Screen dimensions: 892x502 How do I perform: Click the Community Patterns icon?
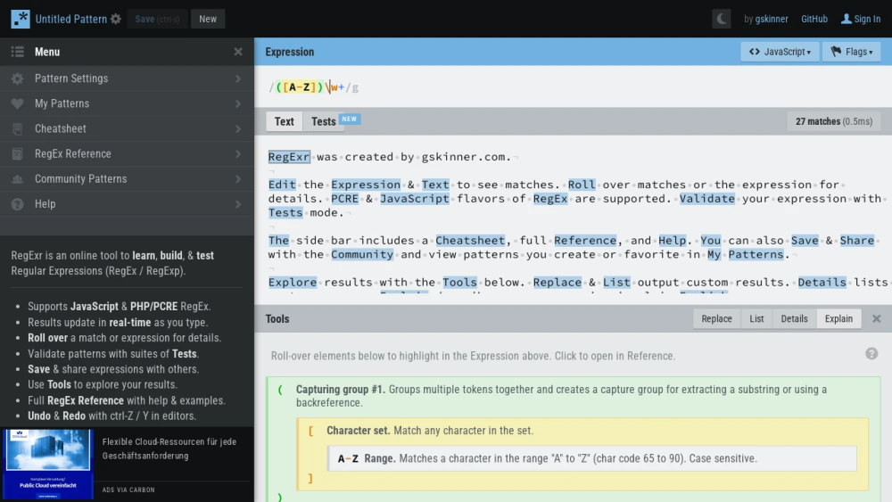pos(18,178)
